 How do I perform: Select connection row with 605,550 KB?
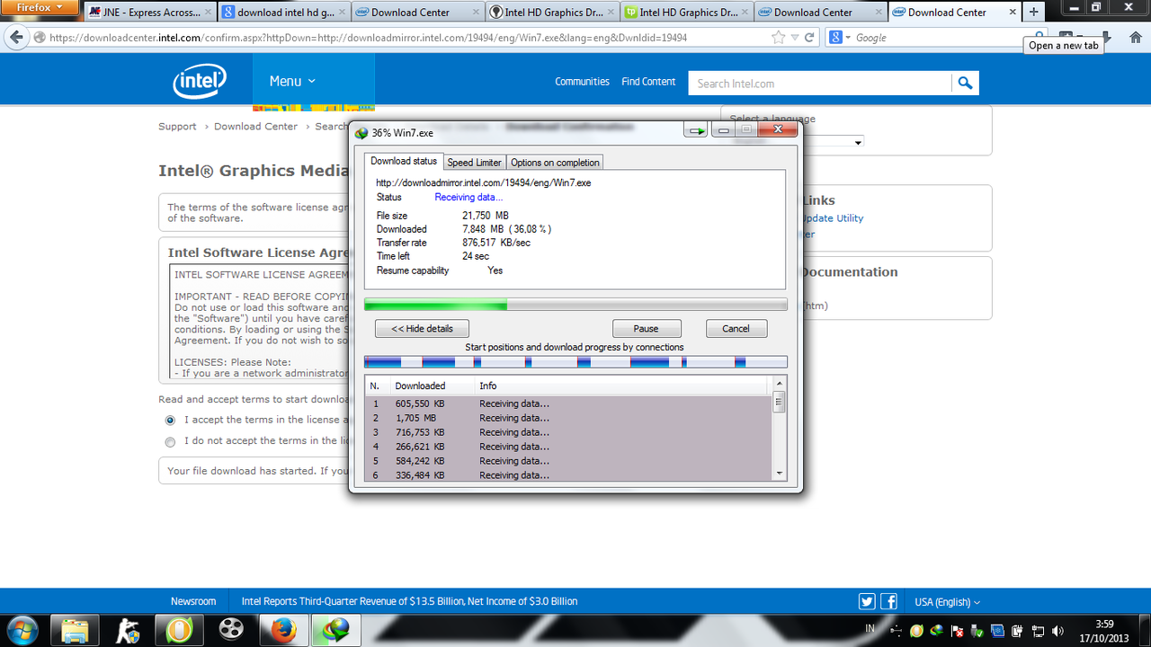(x=569, y=403)
